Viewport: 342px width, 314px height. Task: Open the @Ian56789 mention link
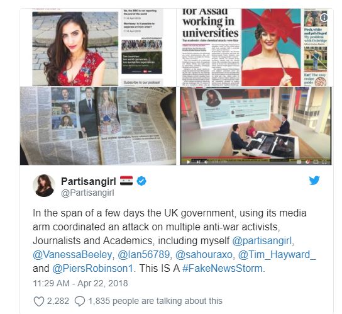point(143,255)
